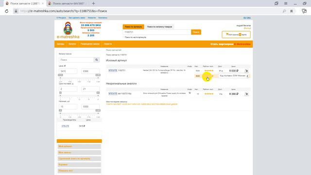Switch to the 'Поиск запчасти 6AV3607' browser tab
The image size is (311, 175).
69,3
